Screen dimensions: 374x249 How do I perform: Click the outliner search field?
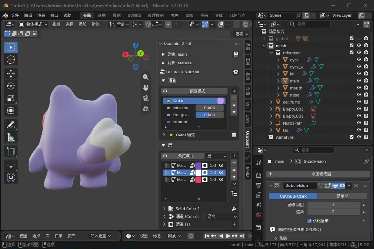coord(309,24)
